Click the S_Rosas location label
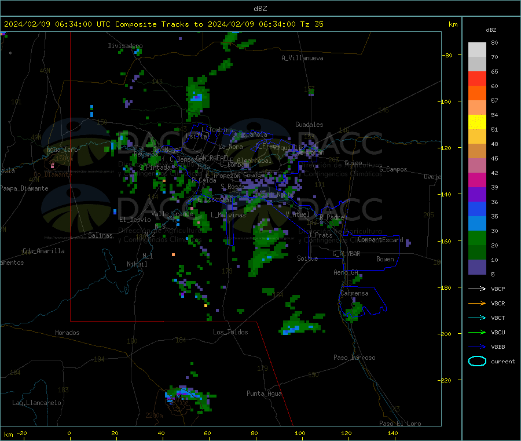Viewport: 521px width, 441px height. click(233, 186)
